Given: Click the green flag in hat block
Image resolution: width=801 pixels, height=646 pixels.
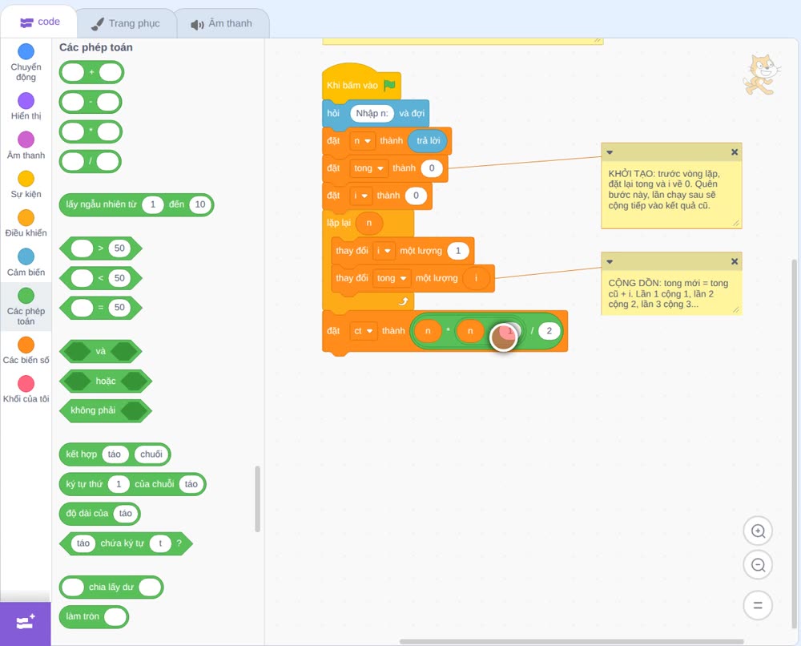Looking at the screenshot, I should 390,85.
